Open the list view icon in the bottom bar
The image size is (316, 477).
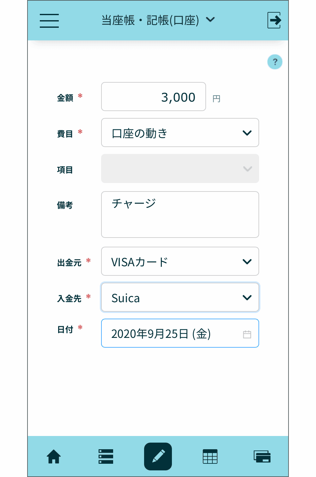tap(106, 456)
